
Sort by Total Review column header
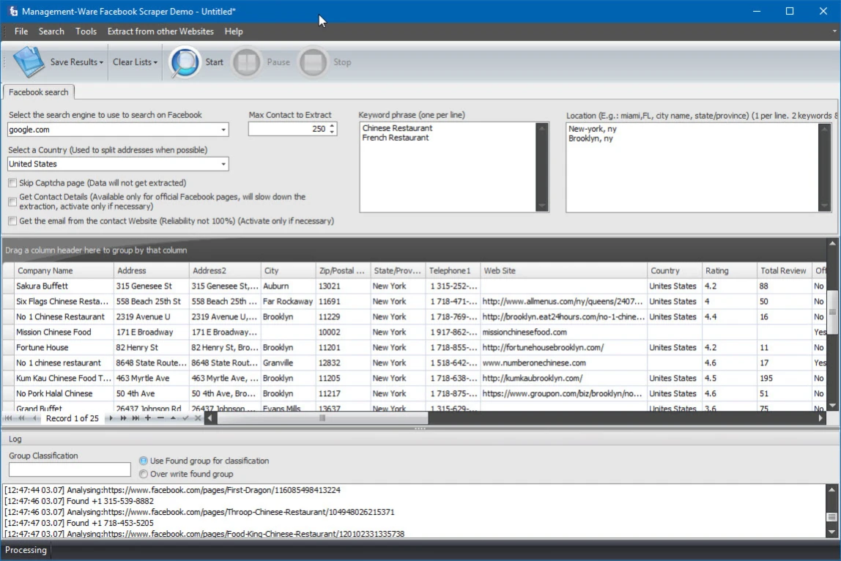[784, 271]
